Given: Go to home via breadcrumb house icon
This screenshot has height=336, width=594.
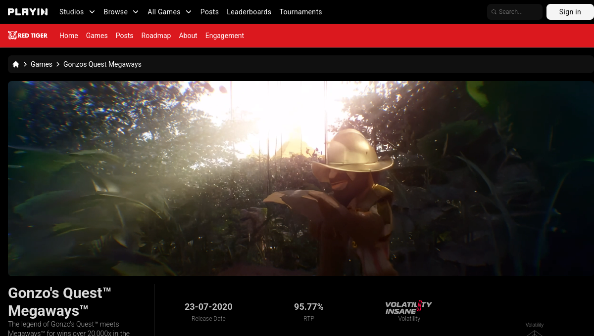Looking at the screenshot, I should 16,64.
